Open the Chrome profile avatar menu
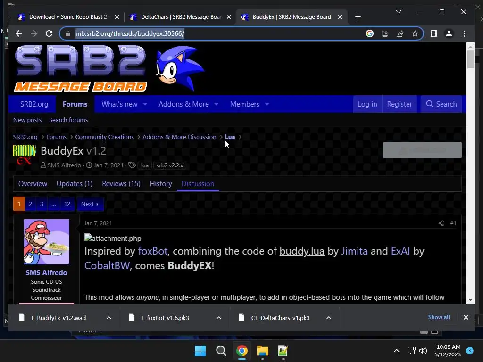The width and height of the screenshot is (483, 362). (449, 33)
